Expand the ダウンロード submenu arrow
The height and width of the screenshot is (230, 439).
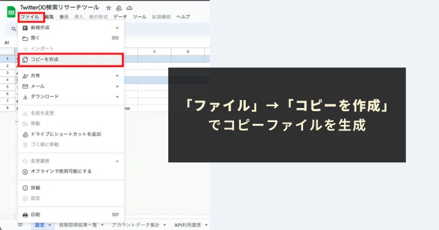coord(117,96)
